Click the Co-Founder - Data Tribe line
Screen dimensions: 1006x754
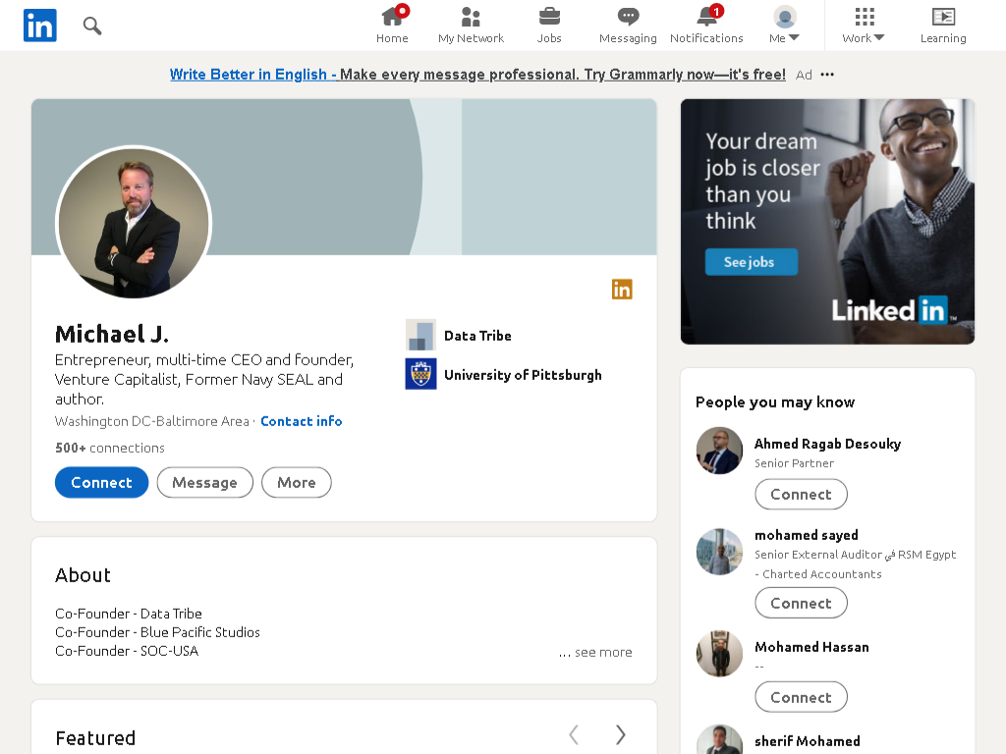coord(129,614)
